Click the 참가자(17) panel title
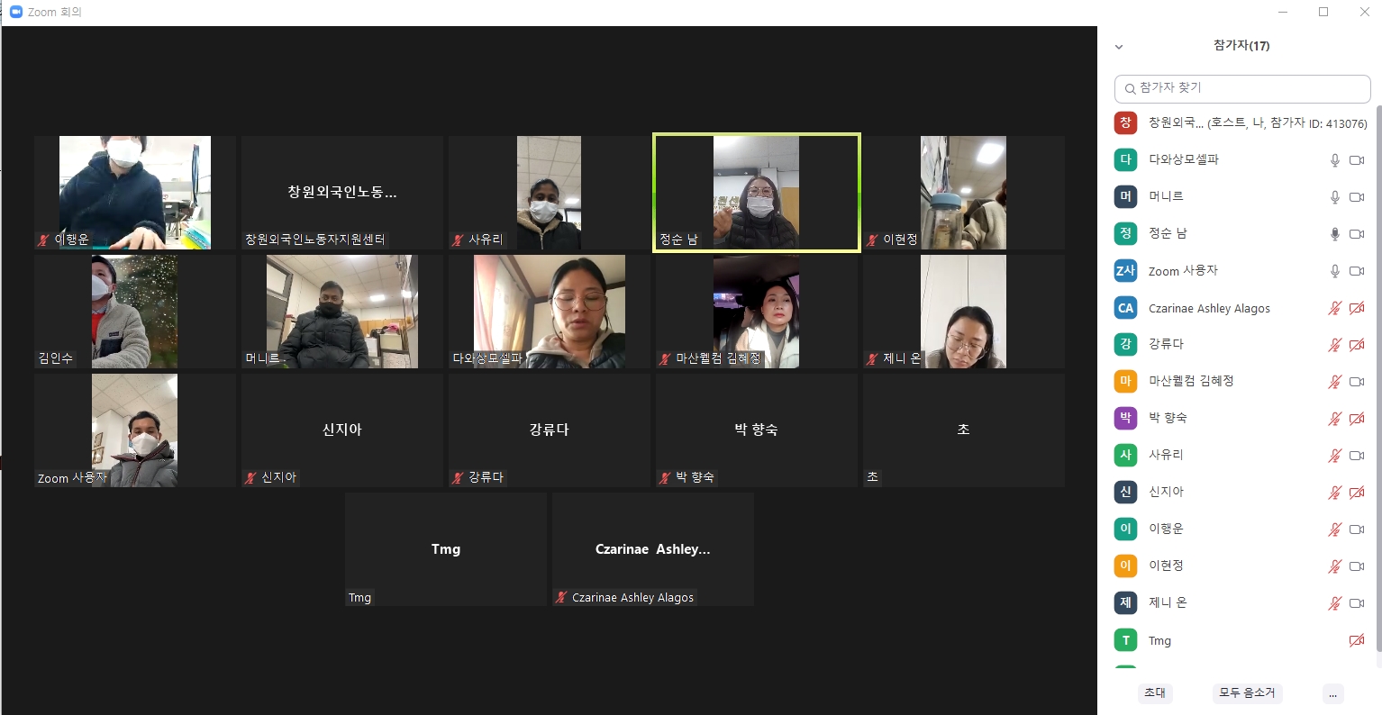This screenshot has height=715, width=1382. tap(1241, 46)
